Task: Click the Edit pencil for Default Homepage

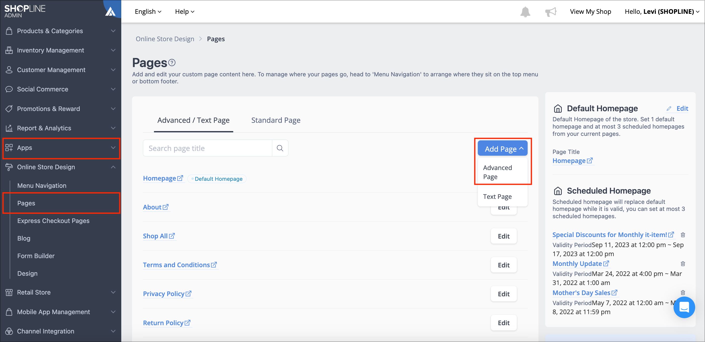Action: 670,108
